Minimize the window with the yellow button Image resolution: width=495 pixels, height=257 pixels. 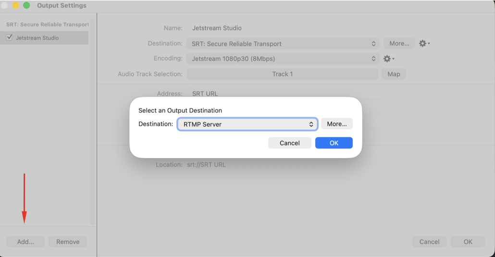[15, 5]
